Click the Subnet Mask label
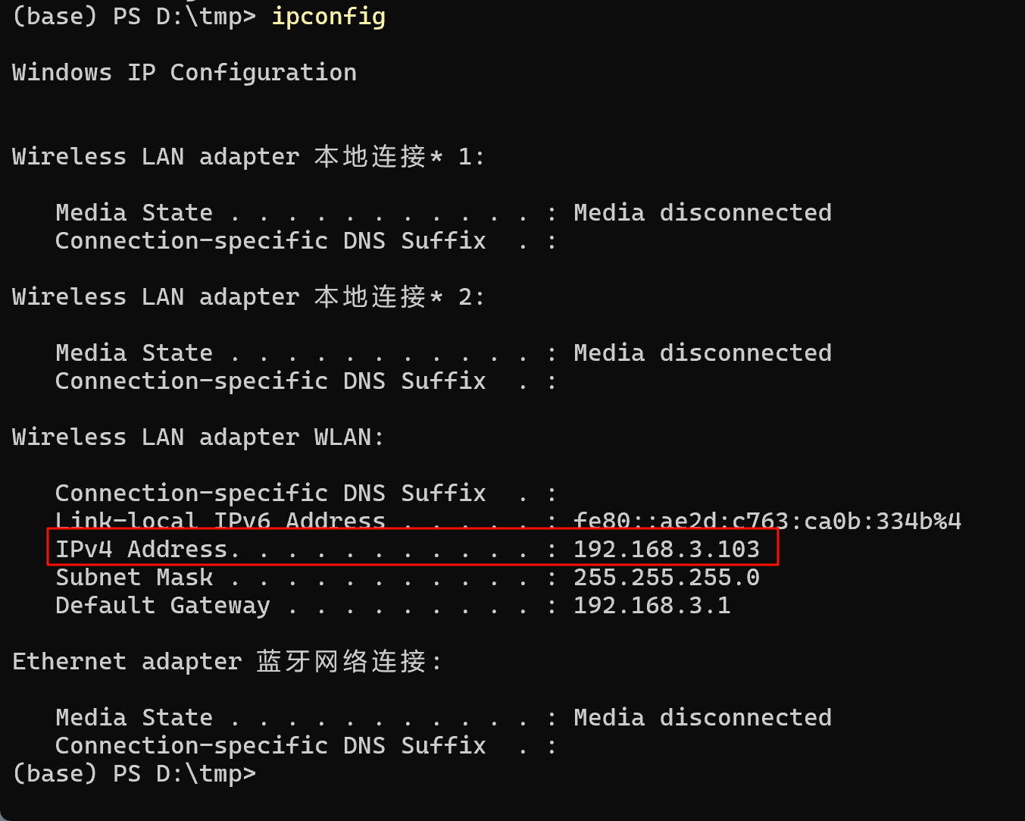The height and width of the screenshot is (821, 1025). click(x=134, y=578)
